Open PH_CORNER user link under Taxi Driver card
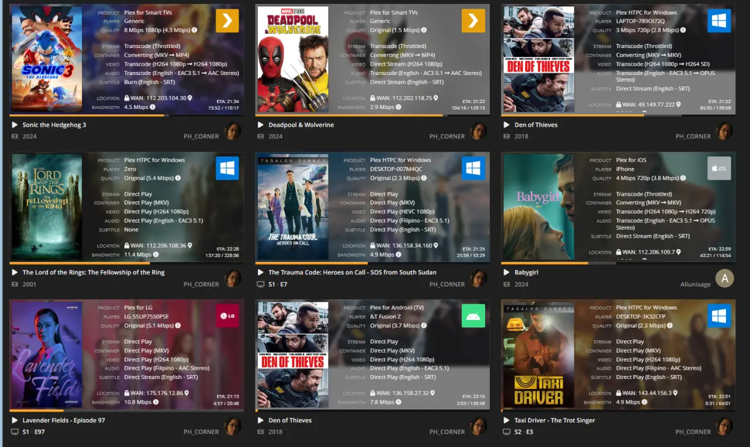 coord(693,432)
